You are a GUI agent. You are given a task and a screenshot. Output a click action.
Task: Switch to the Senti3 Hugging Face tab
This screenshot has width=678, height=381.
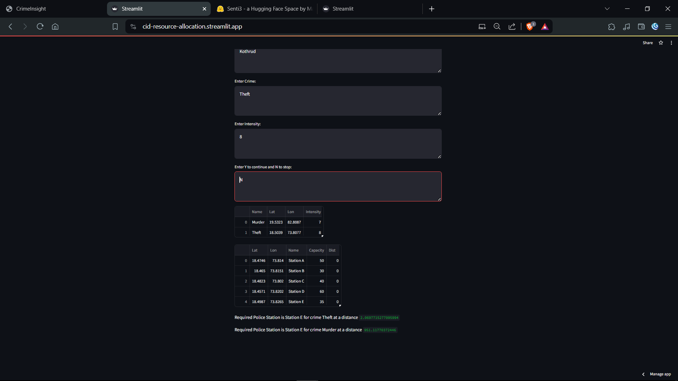point(265,9)
